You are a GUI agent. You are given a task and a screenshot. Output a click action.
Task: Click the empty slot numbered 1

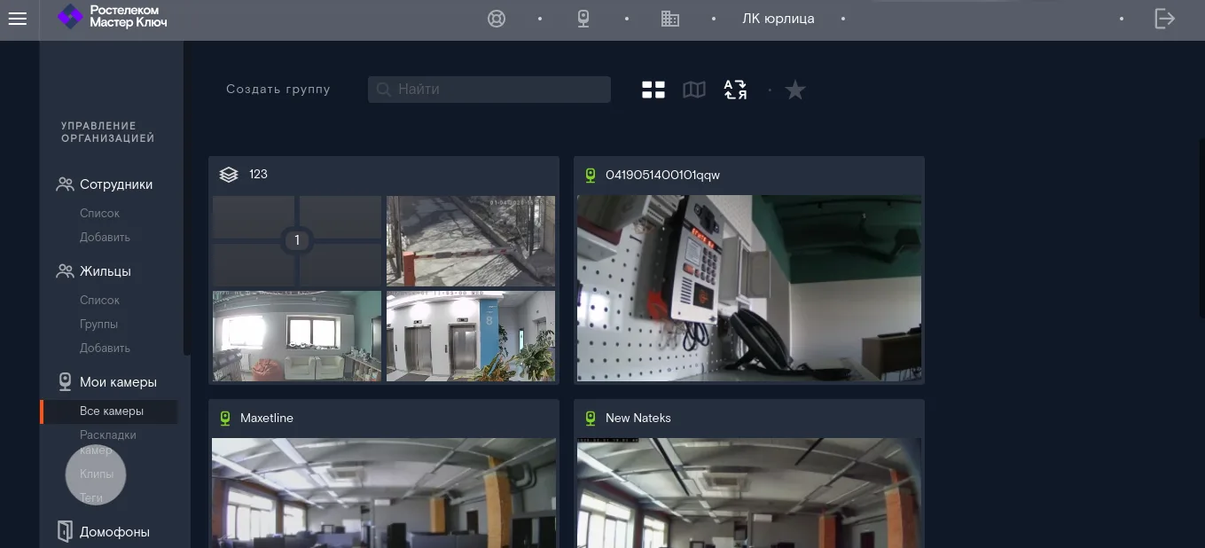coord(297,240)
